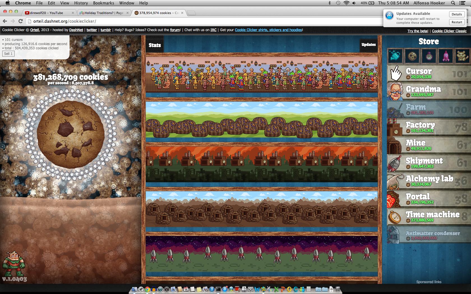Open iTunes from the Dock
This screenshot has width=471, height=294.
pos(212,289)
